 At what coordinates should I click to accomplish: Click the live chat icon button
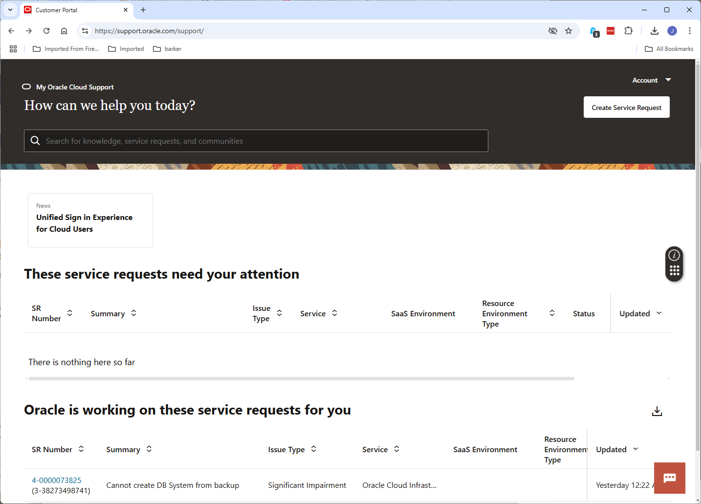point(669,478)
